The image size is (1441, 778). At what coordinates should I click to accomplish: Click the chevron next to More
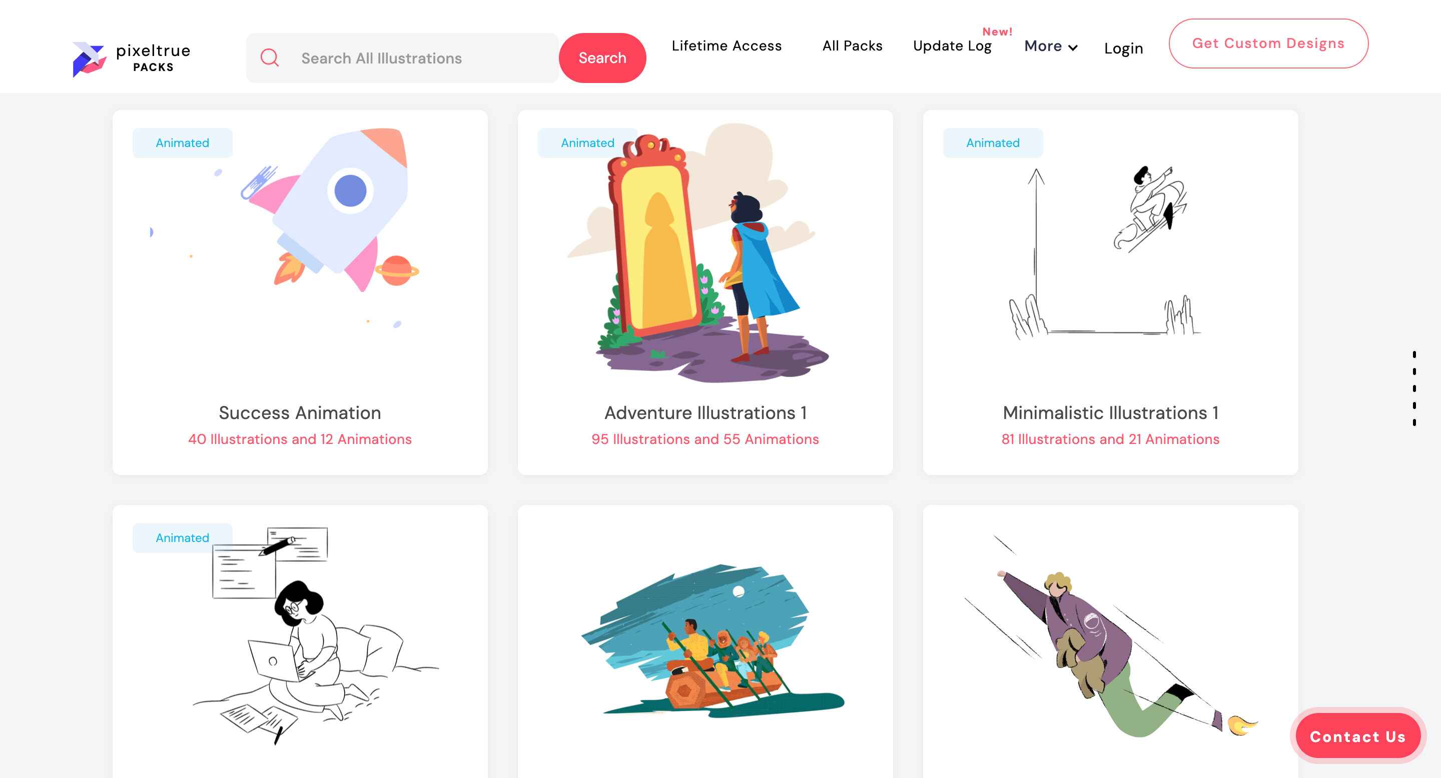point(1072,47)
